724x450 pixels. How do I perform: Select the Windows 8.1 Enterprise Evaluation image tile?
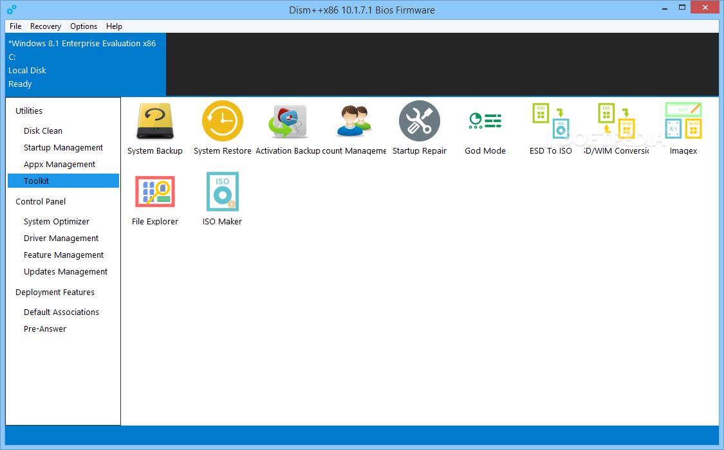(86, 64)
